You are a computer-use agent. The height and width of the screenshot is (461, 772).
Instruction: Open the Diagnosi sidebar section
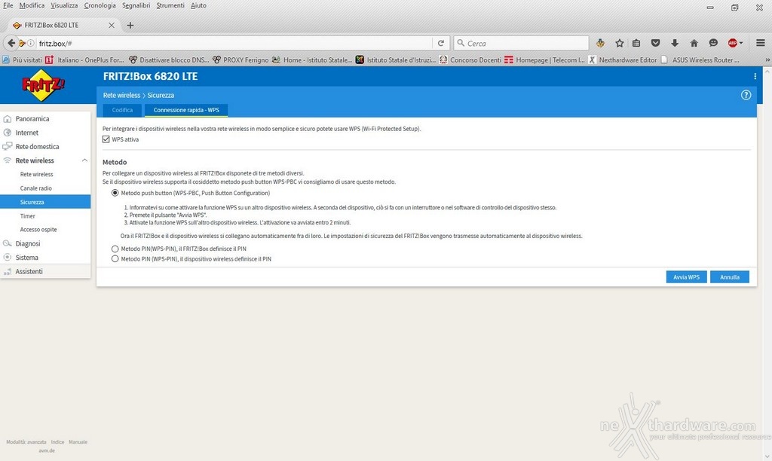click(28, 243)
